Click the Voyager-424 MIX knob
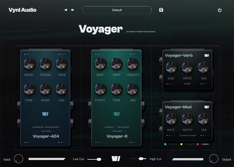The image size is (234, 167). pos(61,89)
